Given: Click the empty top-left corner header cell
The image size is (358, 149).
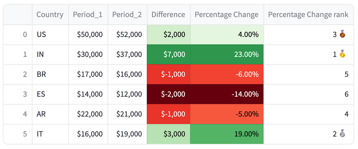Looking at the screenshot, I should pyautogui.click(x=18, y=15).
